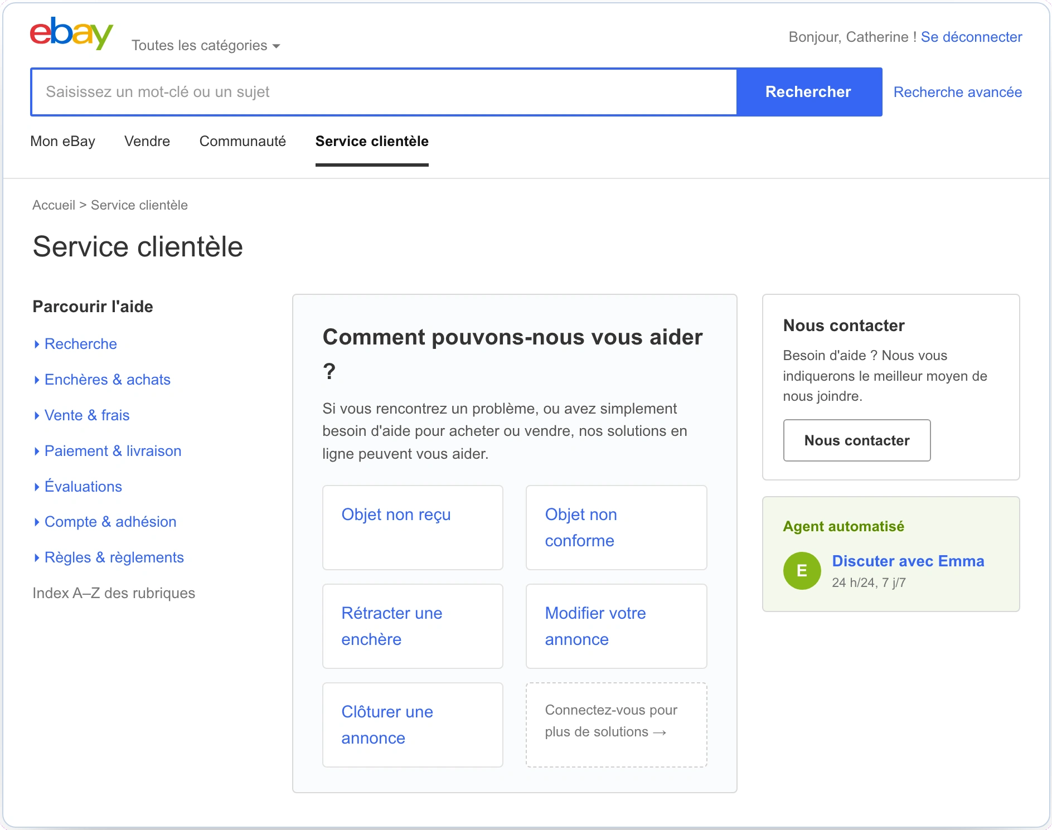The width and height of the screenshot is (1052, 830).
Task: Open Paiement & livraison help link
Action: pos(113,451)
